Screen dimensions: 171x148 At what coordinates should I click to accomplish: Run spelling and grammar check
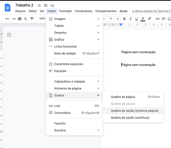(x=26, y=19)
